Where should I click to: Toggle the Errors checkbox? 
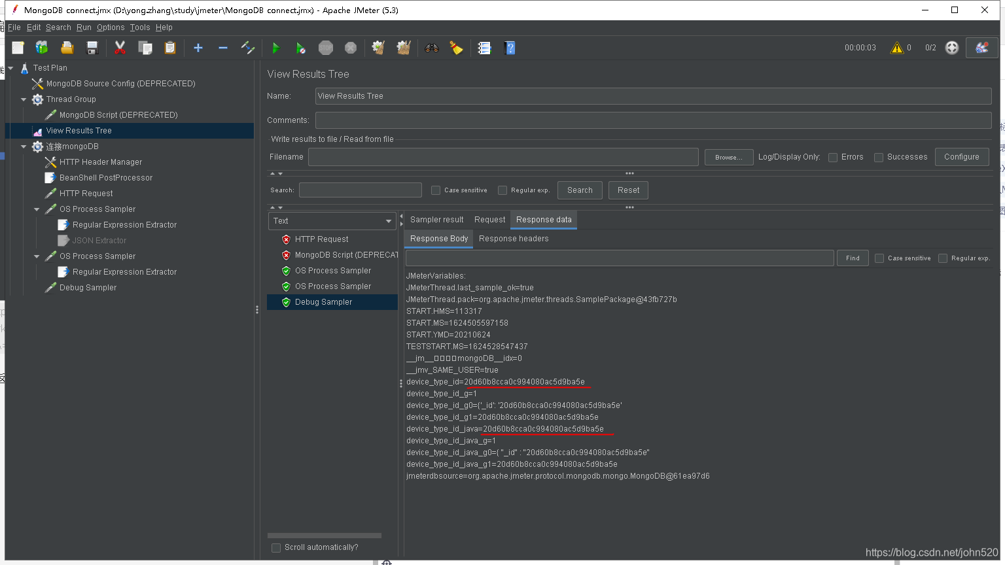coord(833,158)
